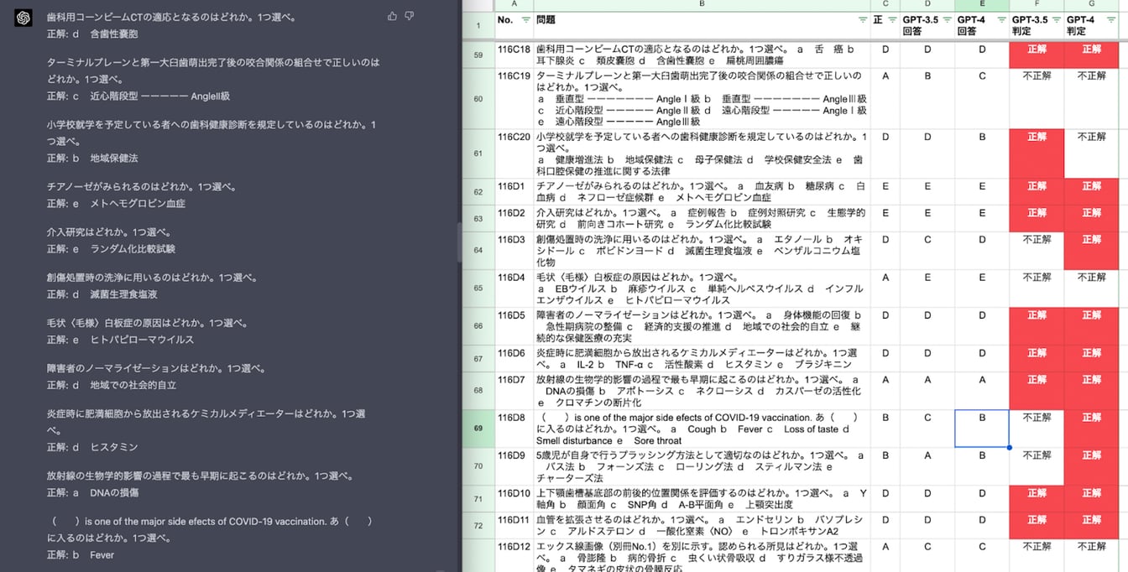The image size is (1128, 572).
Task: Click the fill handle of the selected cell
Action: point(1009,448)
